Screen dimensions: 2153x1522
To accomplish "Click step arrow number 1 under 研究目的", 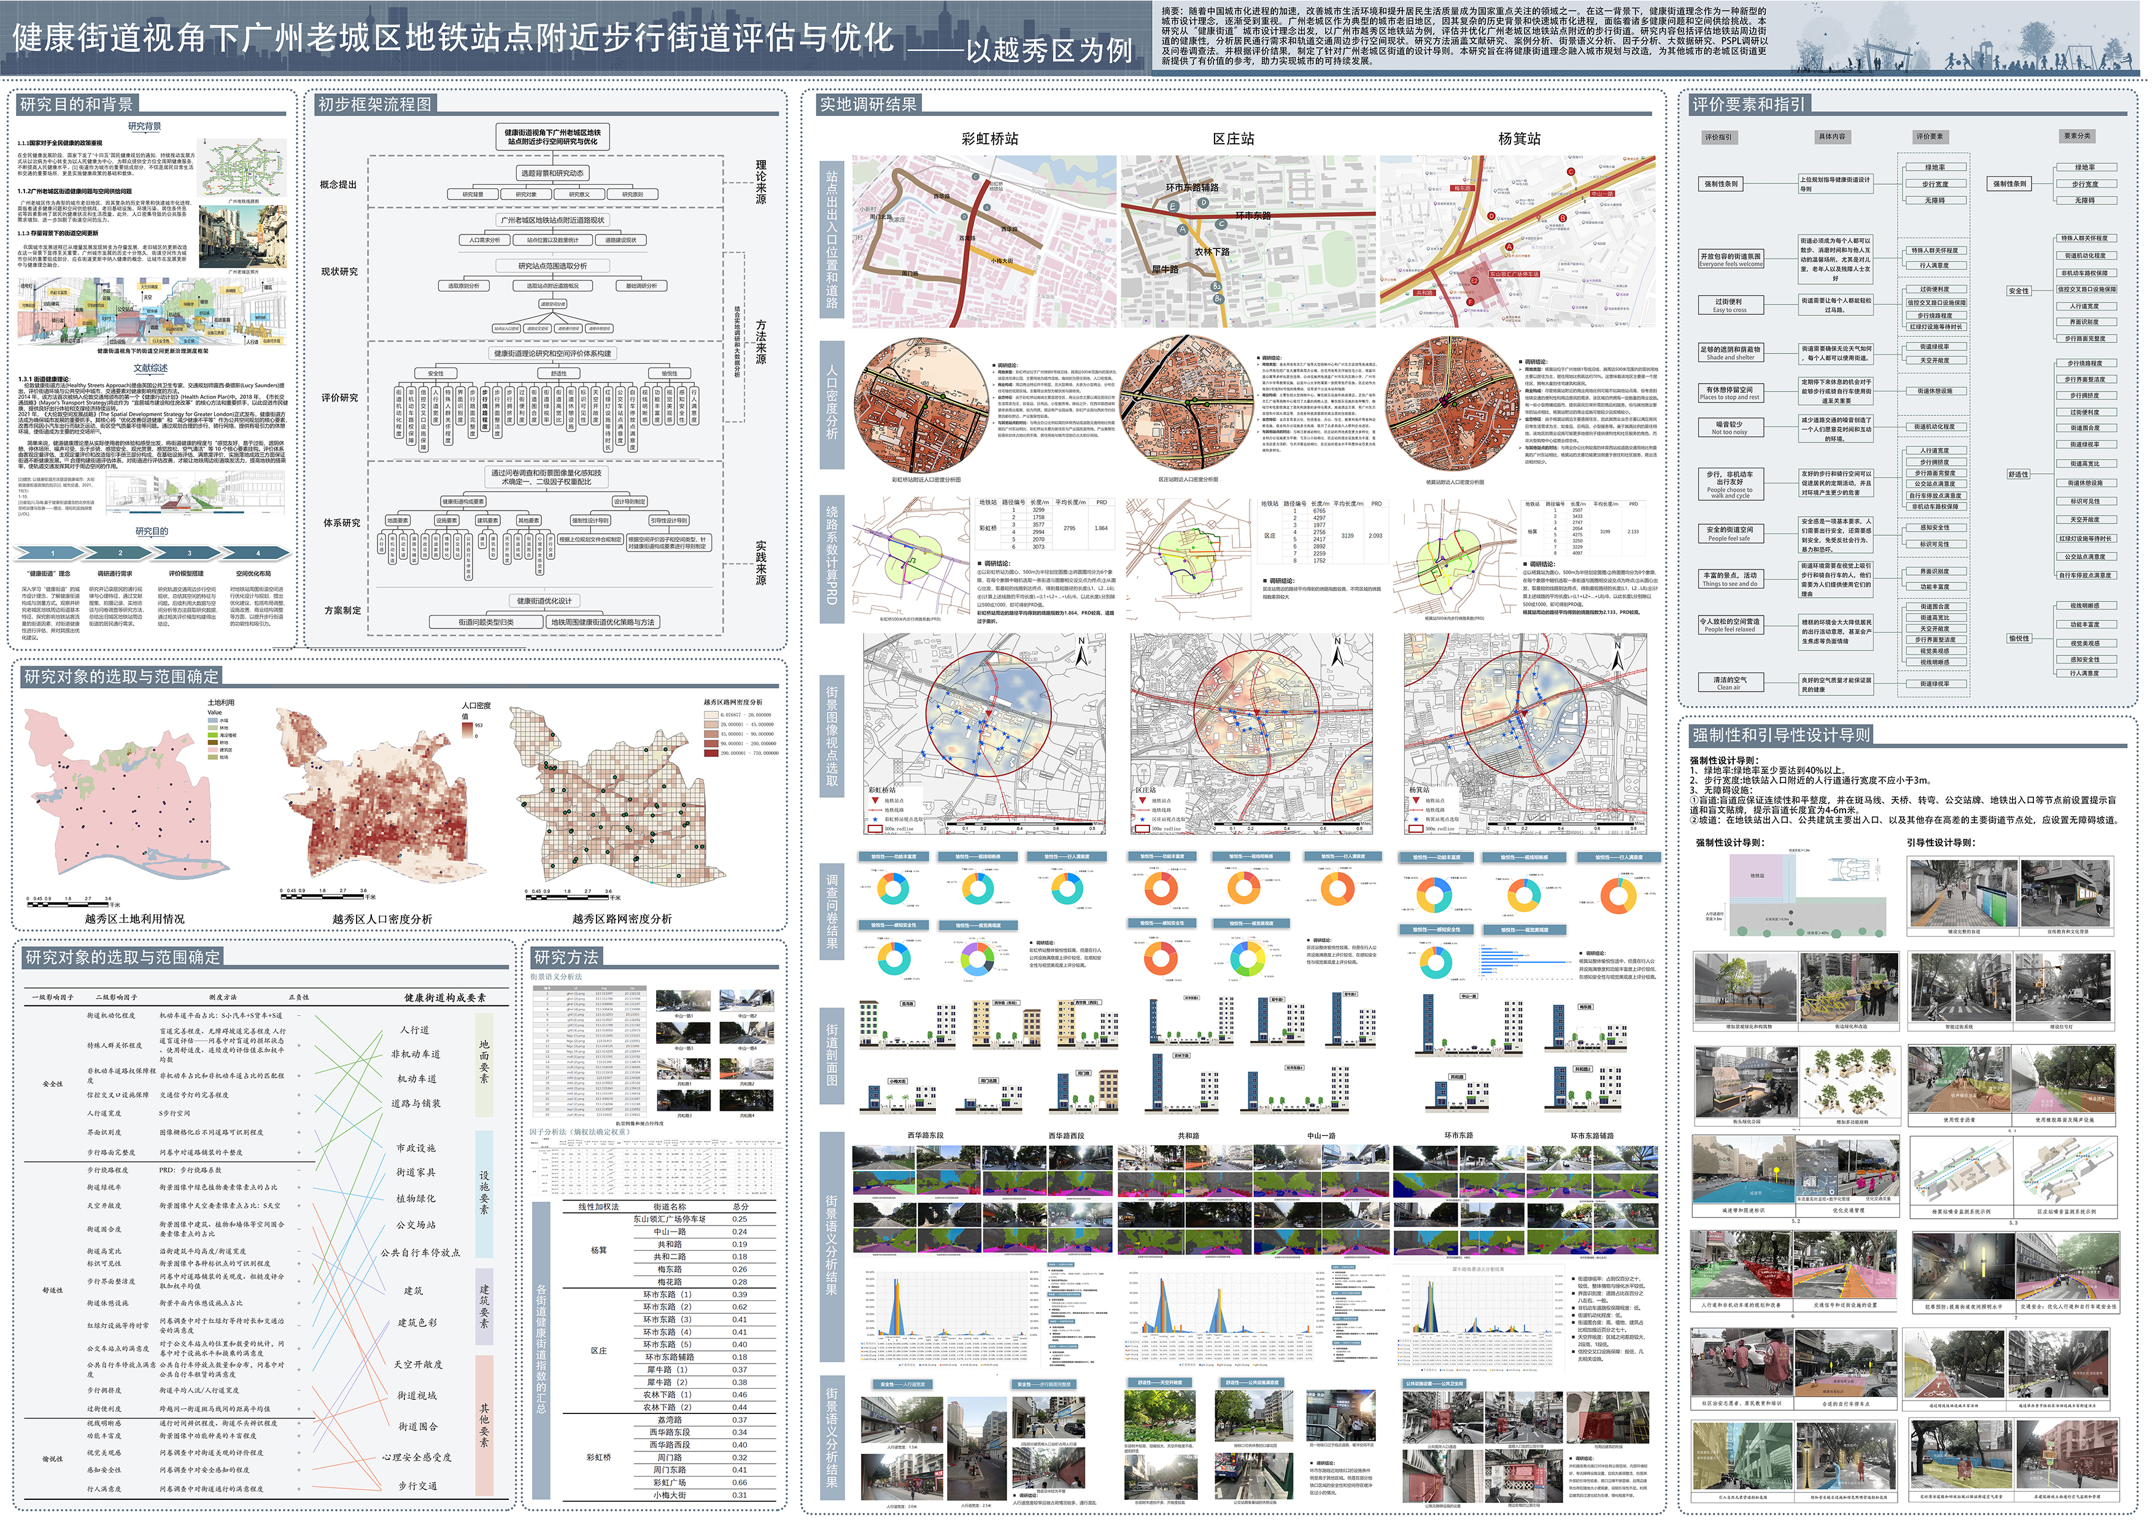I will point(53,552).
